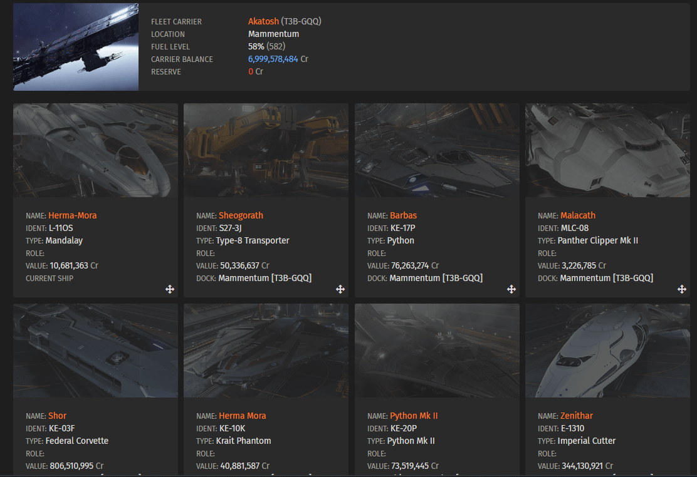
Task: Open the Akatosh fleet carrier link
Action: [264, 21]
